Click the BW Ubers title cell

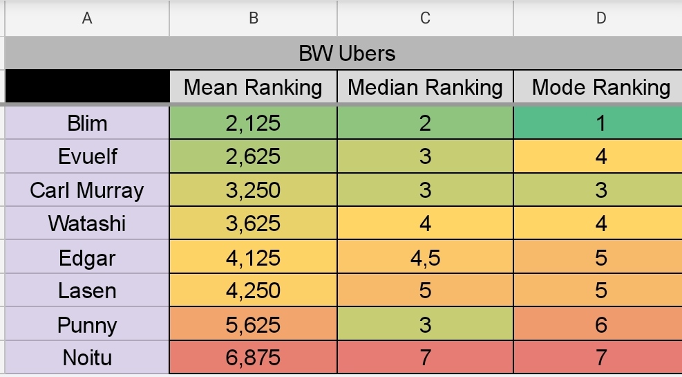(343, 53)
